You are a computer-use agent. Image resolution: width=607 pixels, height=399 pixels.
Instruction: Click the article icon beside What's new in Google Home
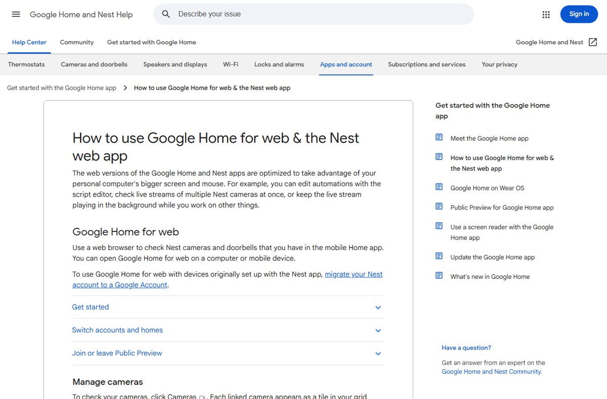pos(439,275)
